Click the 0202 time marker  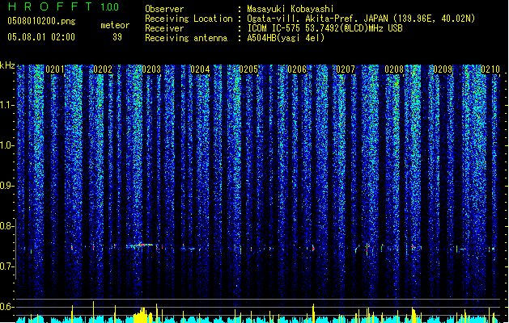click(103, 69)
